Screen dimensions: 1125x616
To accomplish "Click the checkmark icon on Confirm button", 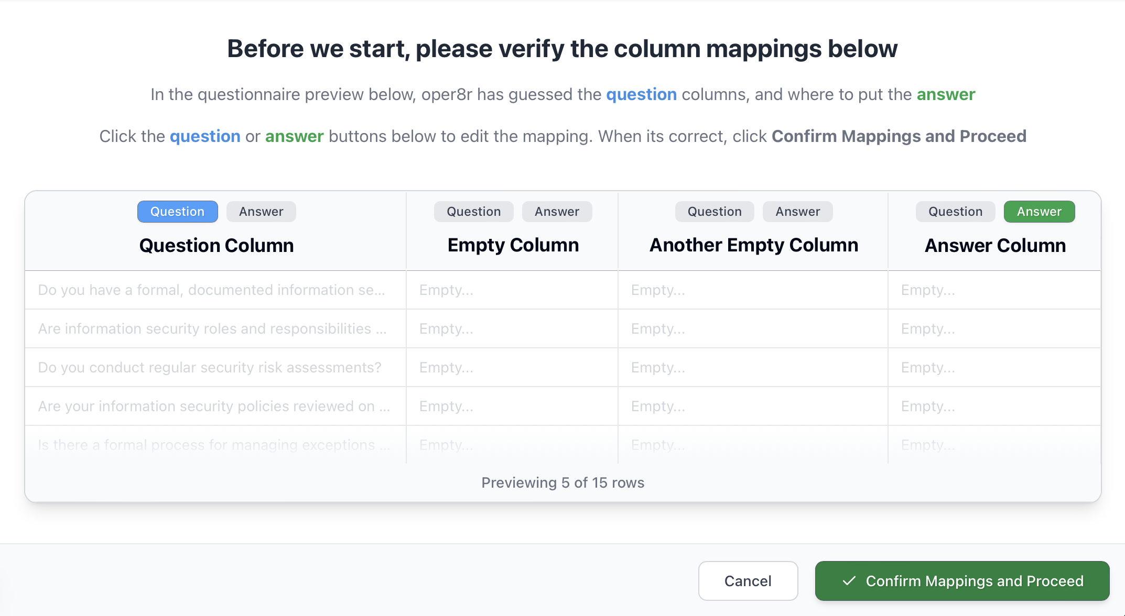I will point(849,581).
